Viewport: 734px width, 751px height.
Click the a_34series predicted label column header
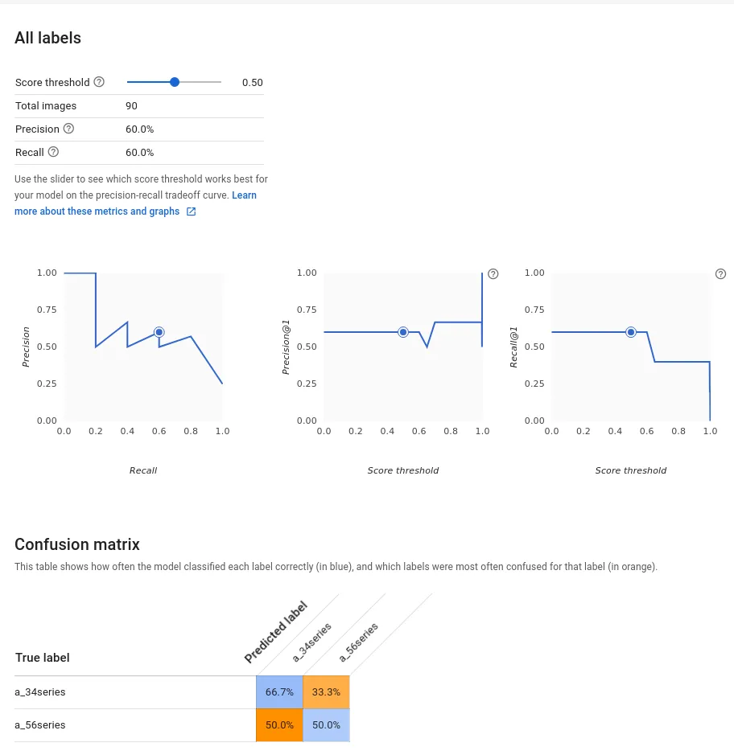[312, 642]
